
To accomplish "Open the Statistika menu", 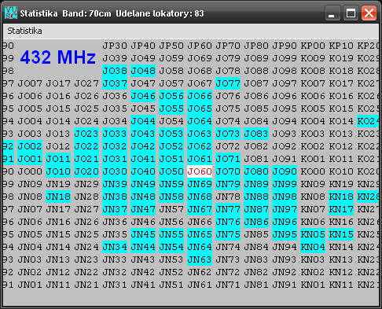I will 24,31.
